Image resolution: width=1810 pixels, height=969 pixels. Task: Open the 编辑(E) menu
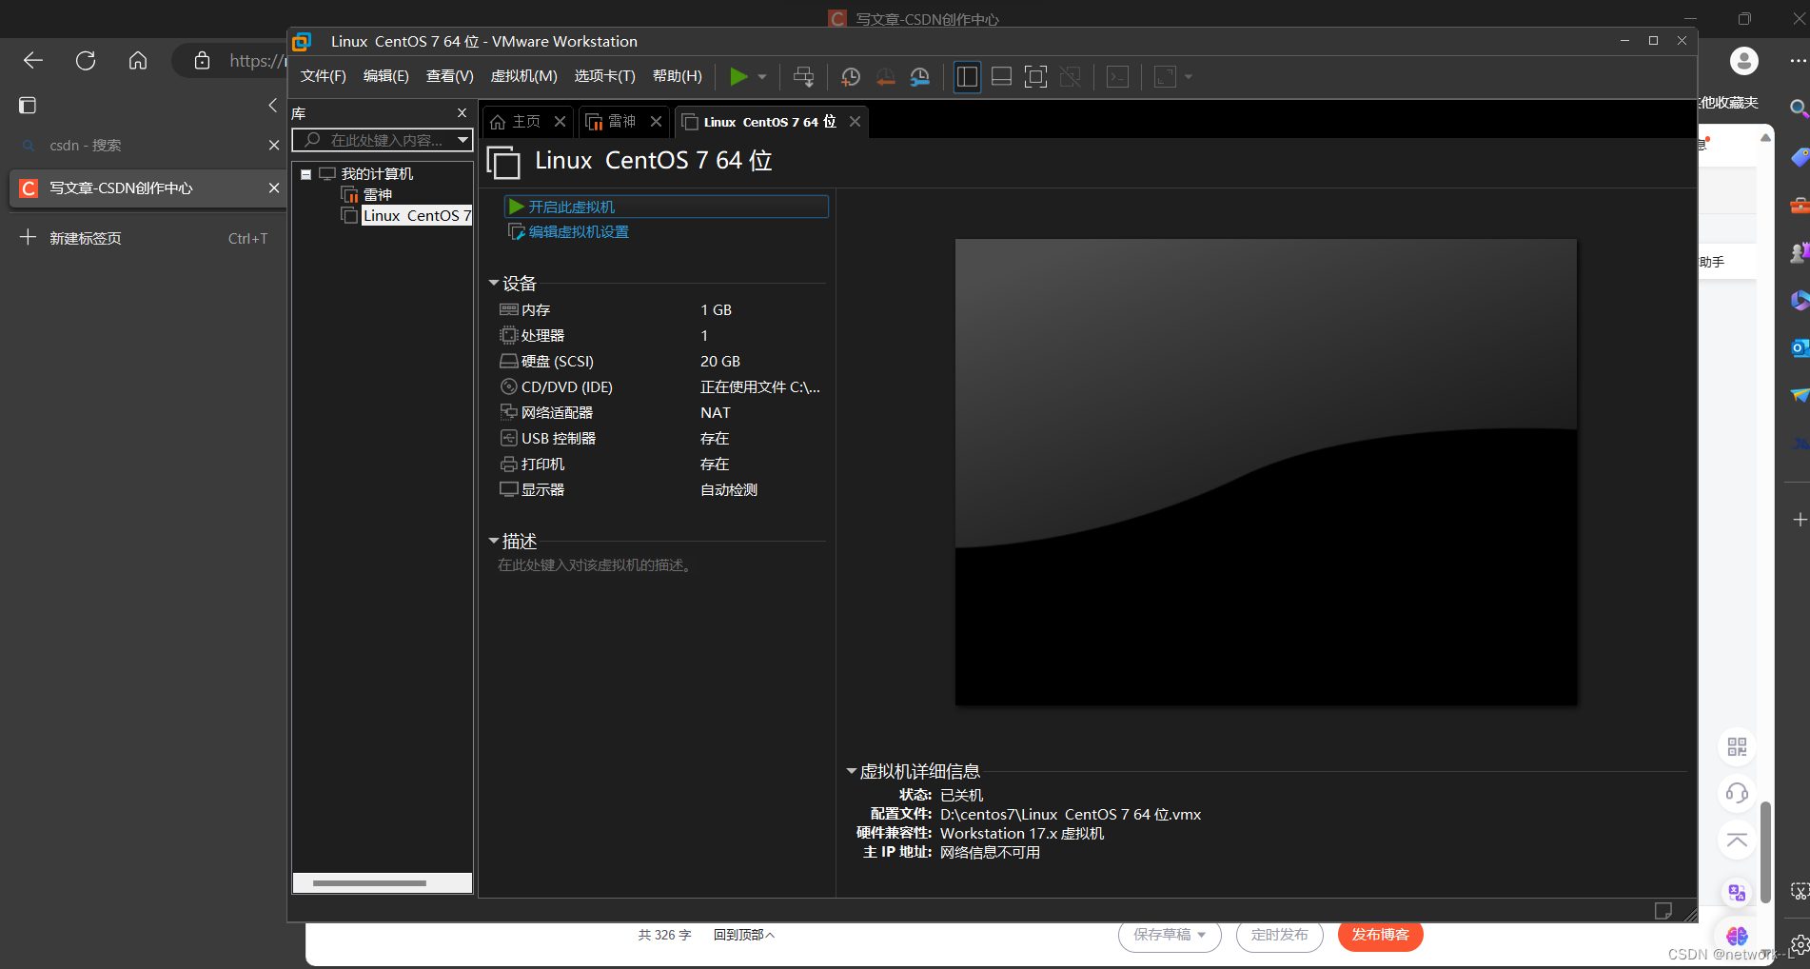coord(385,76)
